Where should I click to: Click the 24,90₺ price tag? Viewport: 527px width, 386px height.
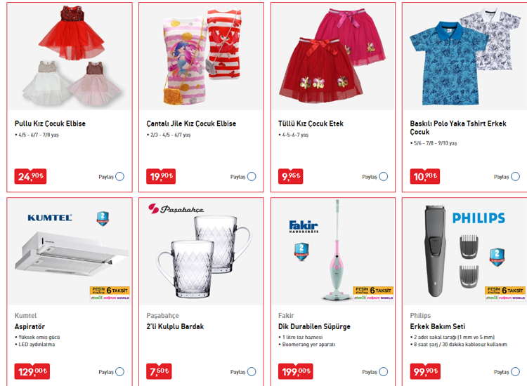point(30,176)
